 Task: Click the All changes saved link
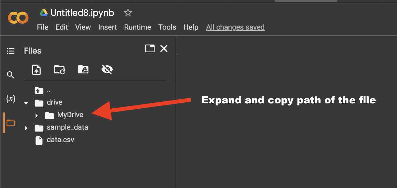coord(235,27)
